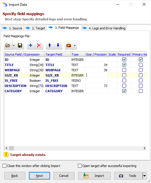Screen dimensions: 151x183
Task: Expand dropdown arrow beside red toolbox icon
Action: (75, 45)
